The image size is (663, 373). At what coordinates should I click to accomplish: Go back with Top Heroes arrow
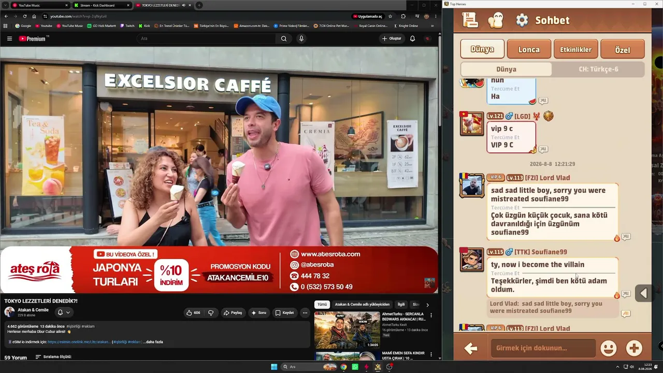(x=470, y=348)
